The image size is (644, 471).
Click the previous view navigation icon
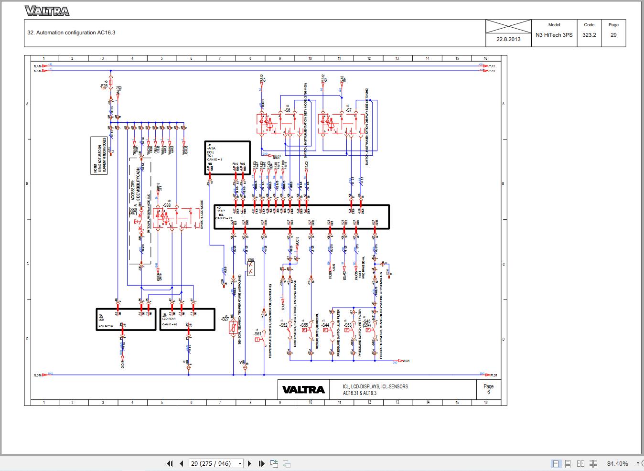(x=274, y=463)
